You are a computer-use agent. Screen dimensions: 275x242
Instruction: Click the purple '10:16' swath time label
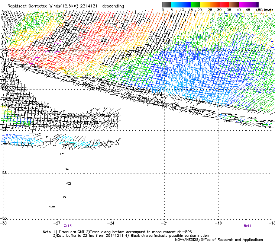tap(67, 226)
